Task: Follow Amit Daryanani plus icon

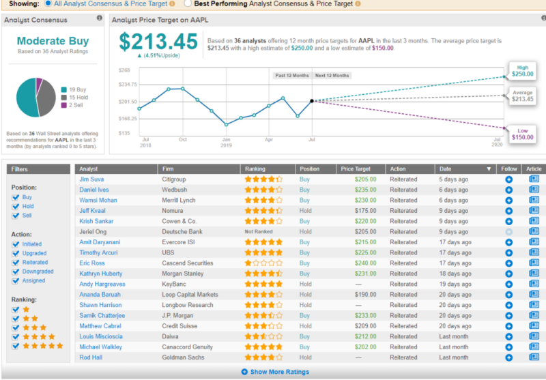Action: [x=508, y=242]
